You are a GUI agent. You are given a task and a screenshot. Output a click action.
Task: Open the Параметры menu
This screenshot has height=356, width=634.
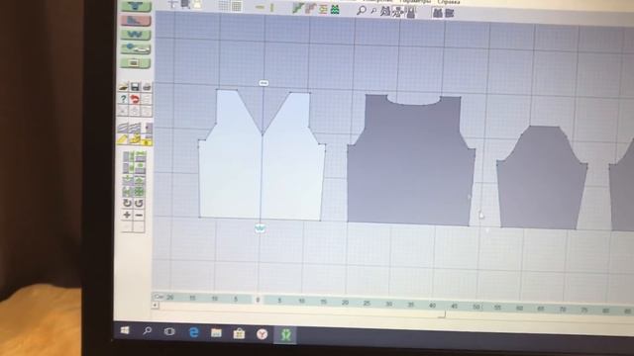(415, 2)
